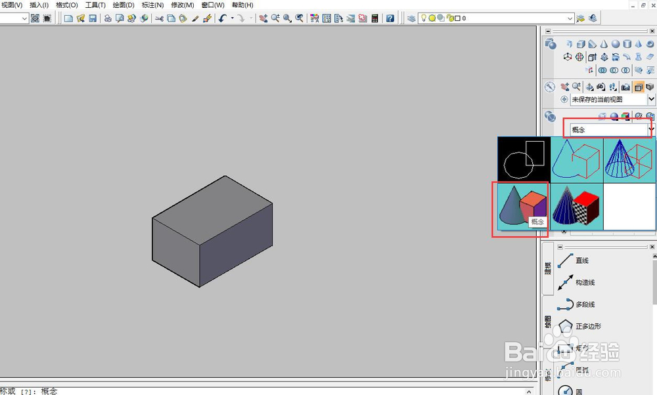Create a new drawing file

(x=68, y=18)
